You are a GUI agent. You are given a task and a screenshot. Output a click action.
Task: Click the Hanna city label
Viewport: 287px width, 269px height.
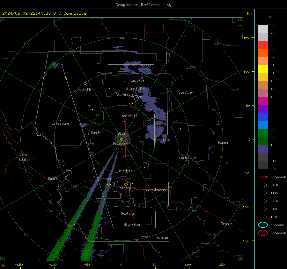coord(223,143)
